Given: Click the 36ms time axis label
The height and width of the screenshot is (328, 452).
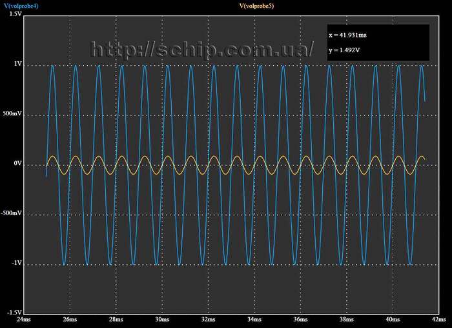Looking at the screenshot, I should (x=300, y=319).
